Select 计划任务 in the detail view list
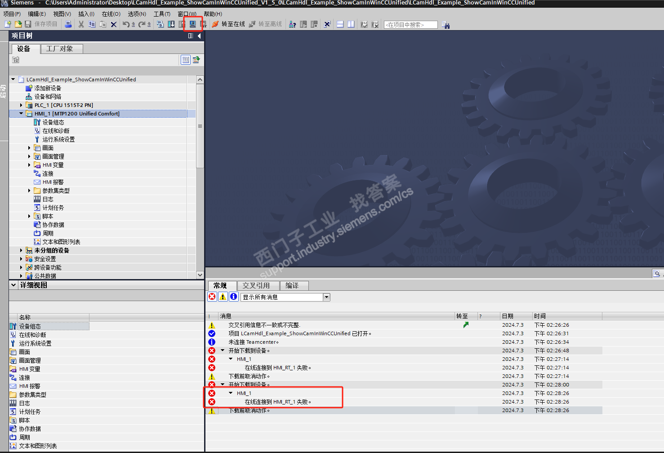The width and height of the screenshot is (664, 453). coord(30,412)
